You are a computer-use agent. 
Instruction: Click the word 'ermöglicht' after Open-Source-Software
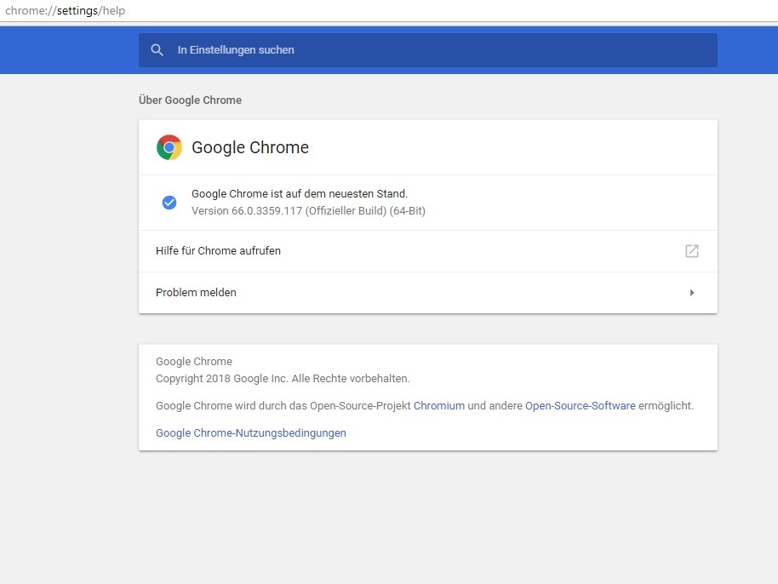click(666, 406)
